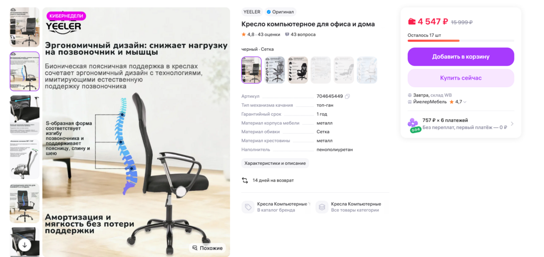544x257 pixels.
Task: Click the category stack icon
Action: [x=322, y=207]
